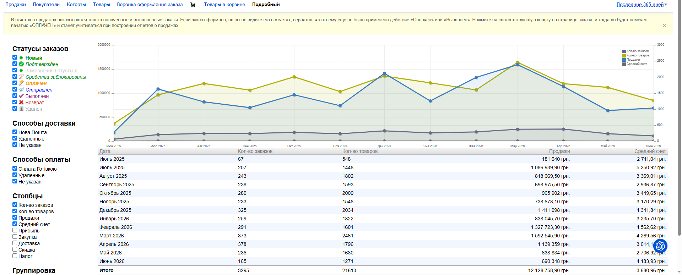Open the blue chat assistant floating icon
The width and height of the screenshot is (682, 275).
click(660, 246)
